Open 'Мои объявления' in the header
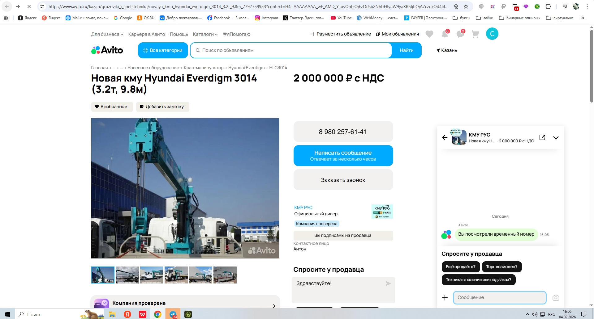 pyautogui.click(x=397, y=34)
